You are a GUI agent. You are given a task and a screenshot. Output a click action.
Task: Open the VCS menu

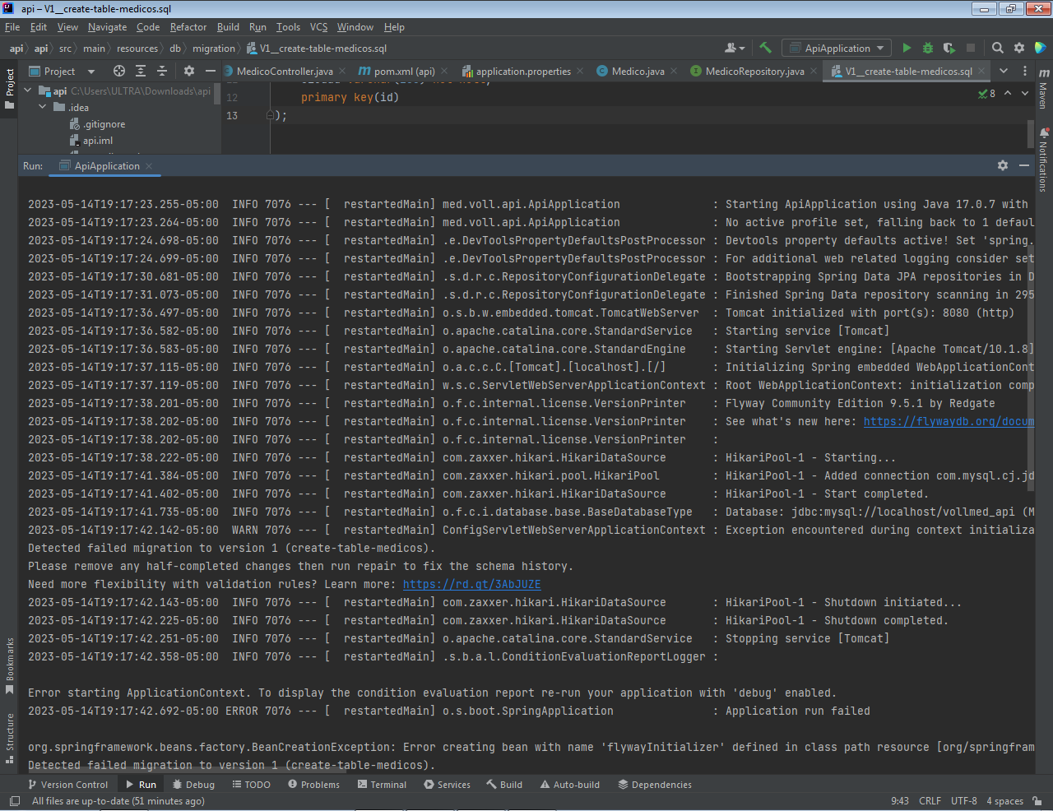point(318,27)
